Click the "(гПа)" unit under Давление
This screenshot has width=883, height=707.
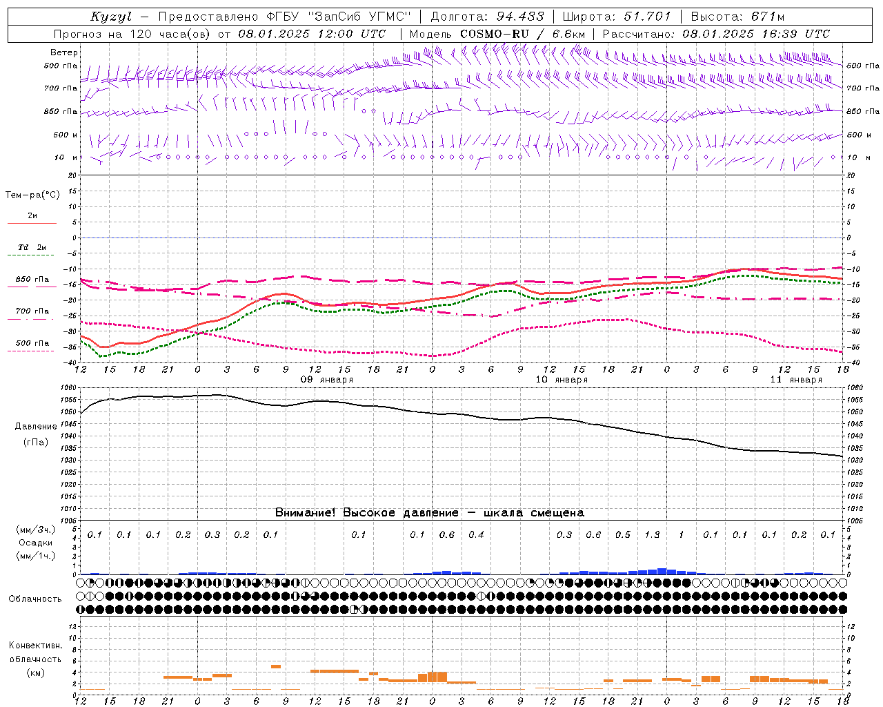click(x=36, y=443)
